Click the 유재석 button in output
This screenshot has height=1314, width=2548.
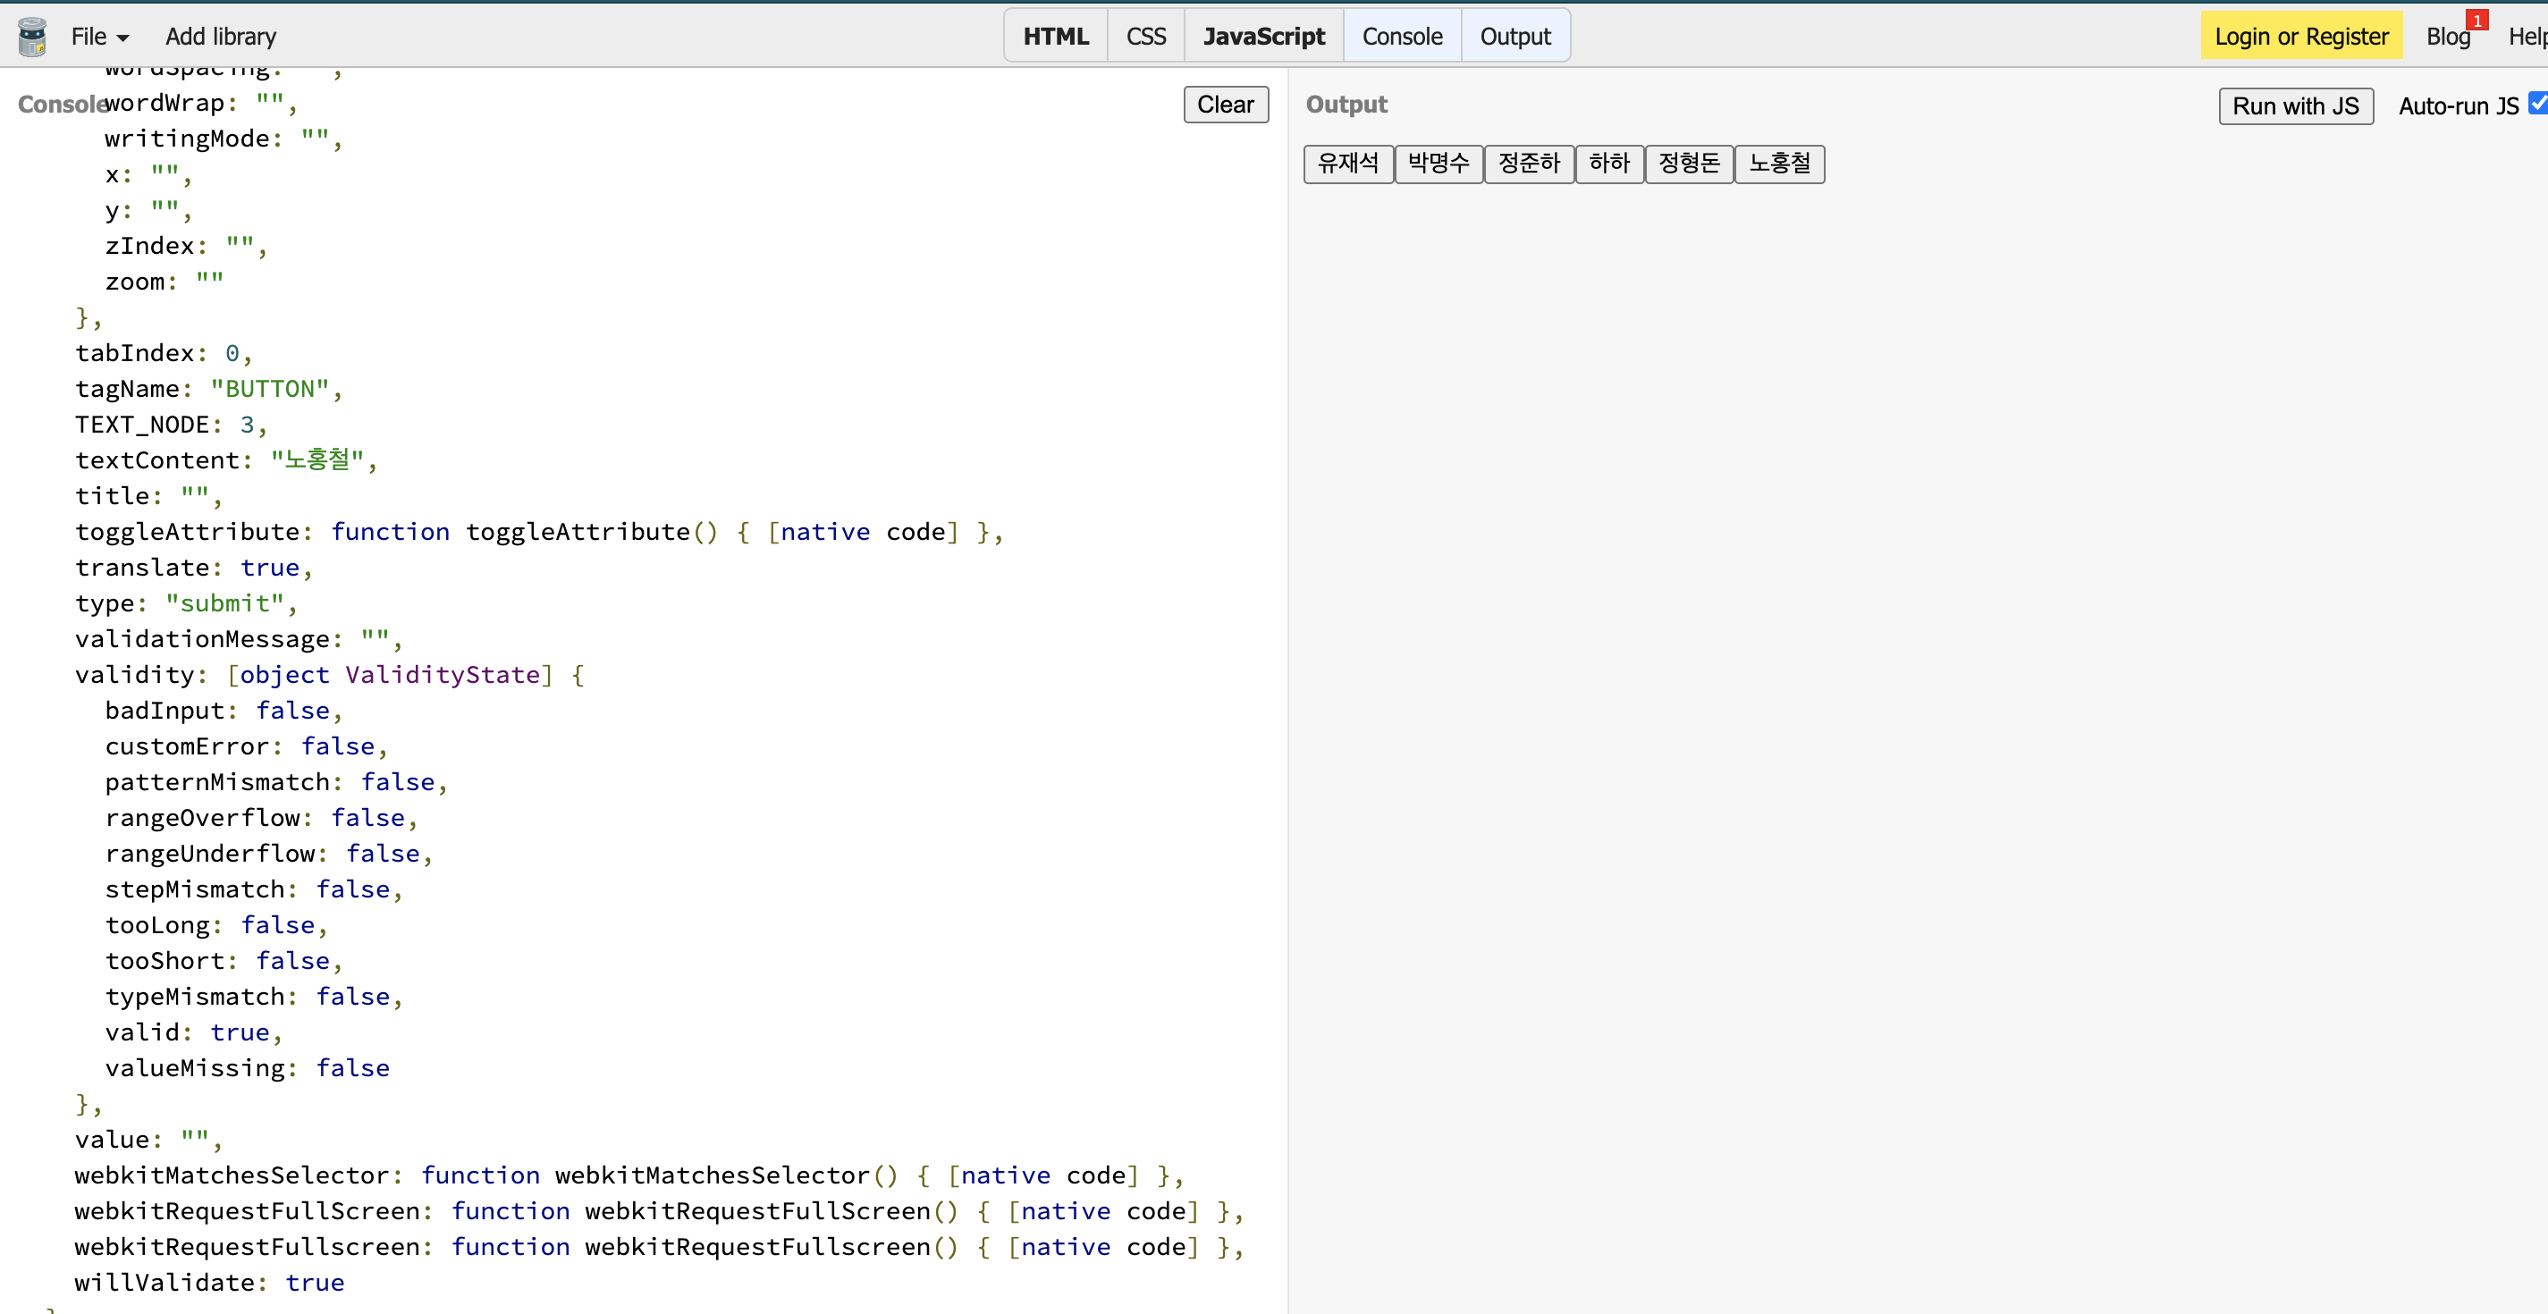(1347, 164)
